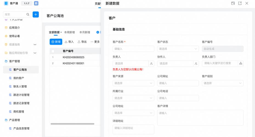Open the 客户状态 dropdown

click(178, 49)
